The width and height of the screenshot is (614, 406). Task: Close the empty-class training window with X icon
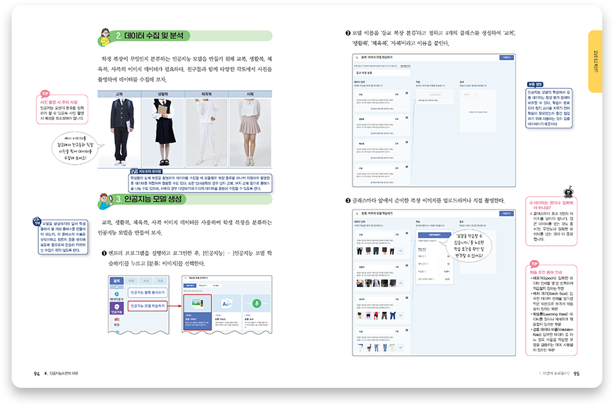tap(357, 58)
